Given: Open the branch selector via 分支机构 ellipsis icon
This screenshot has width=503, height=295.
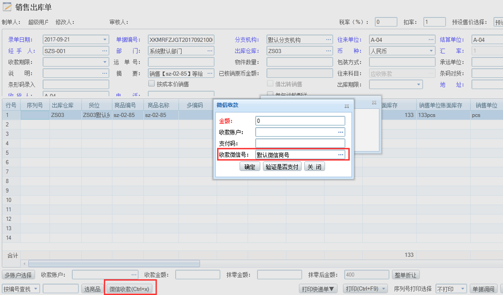Looking at the screenshot, I should coord(328,40).
